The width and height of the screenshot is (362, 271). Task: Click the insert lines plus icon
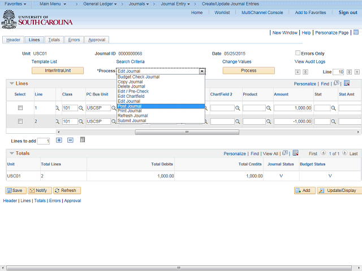(59, 140)
